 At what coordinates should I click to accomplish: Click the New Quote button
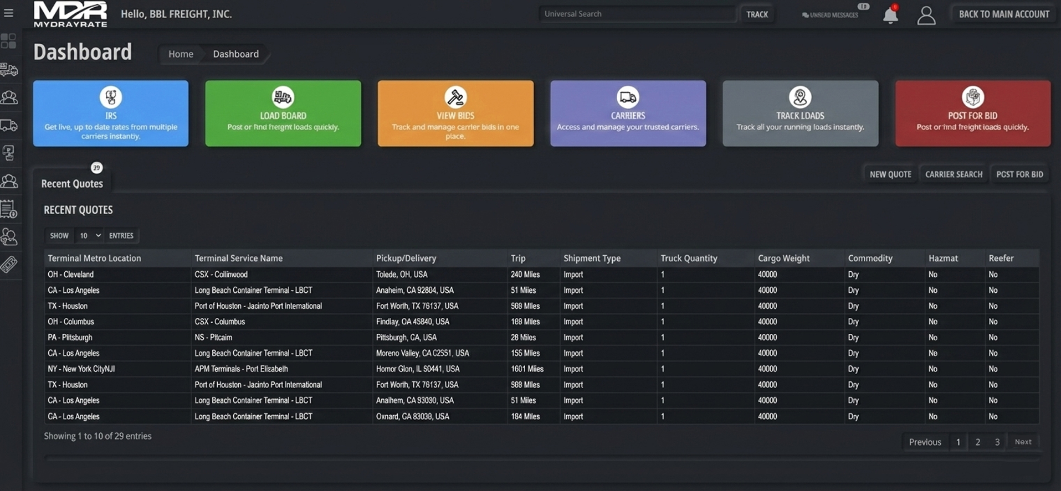click(x=890, y=174)
